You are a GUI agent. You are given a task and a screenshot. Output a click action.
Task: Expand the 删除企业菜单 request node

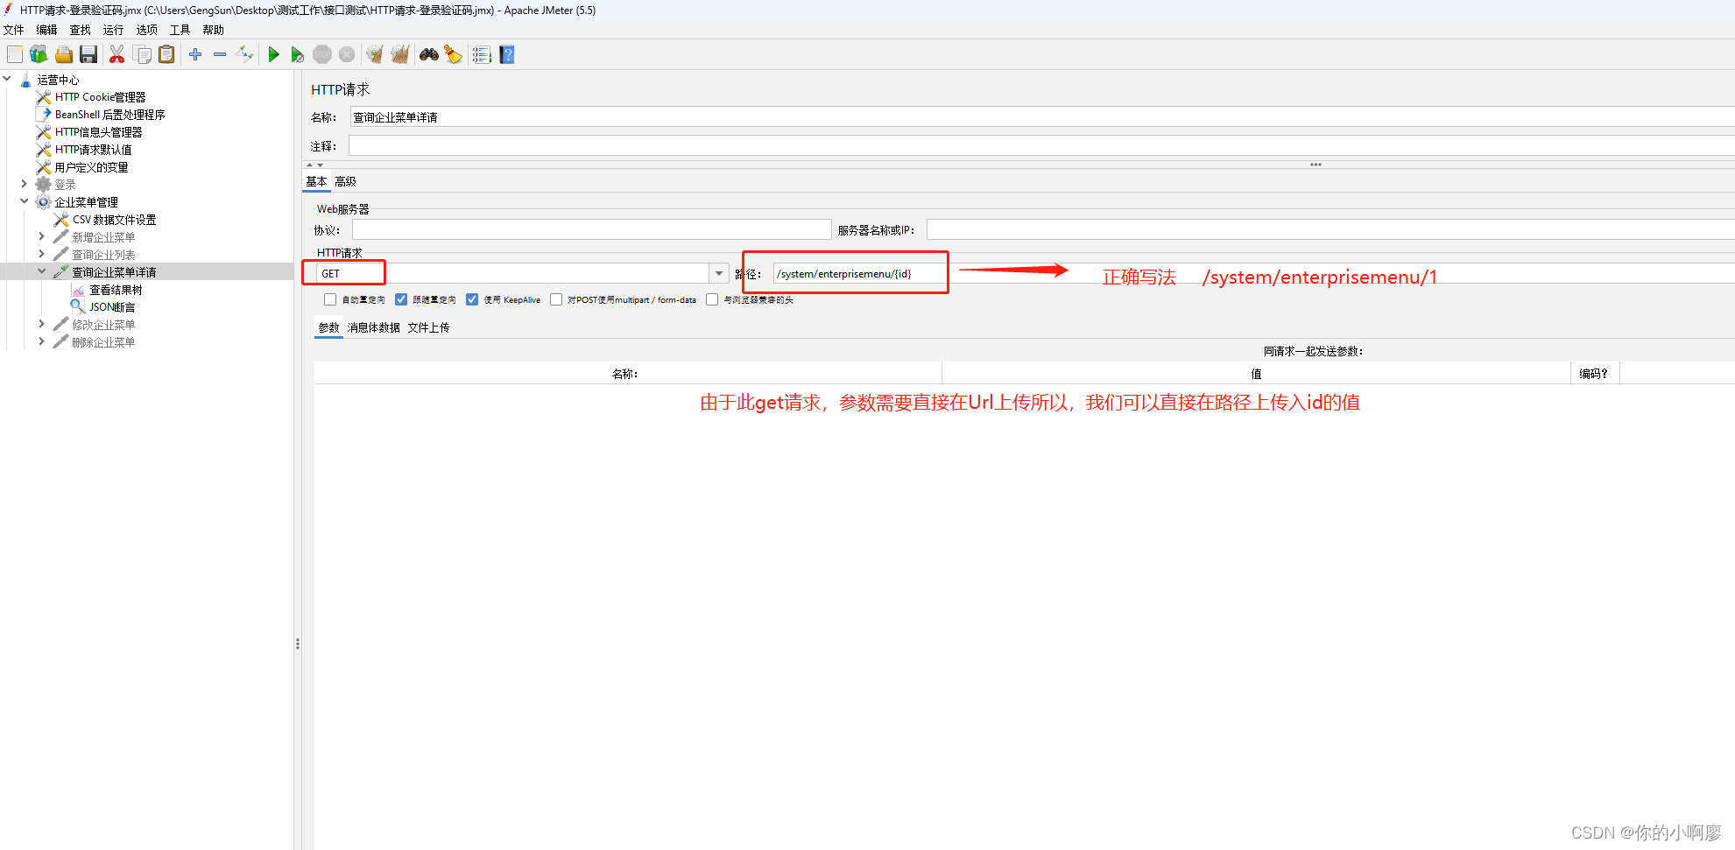point(41,341)
